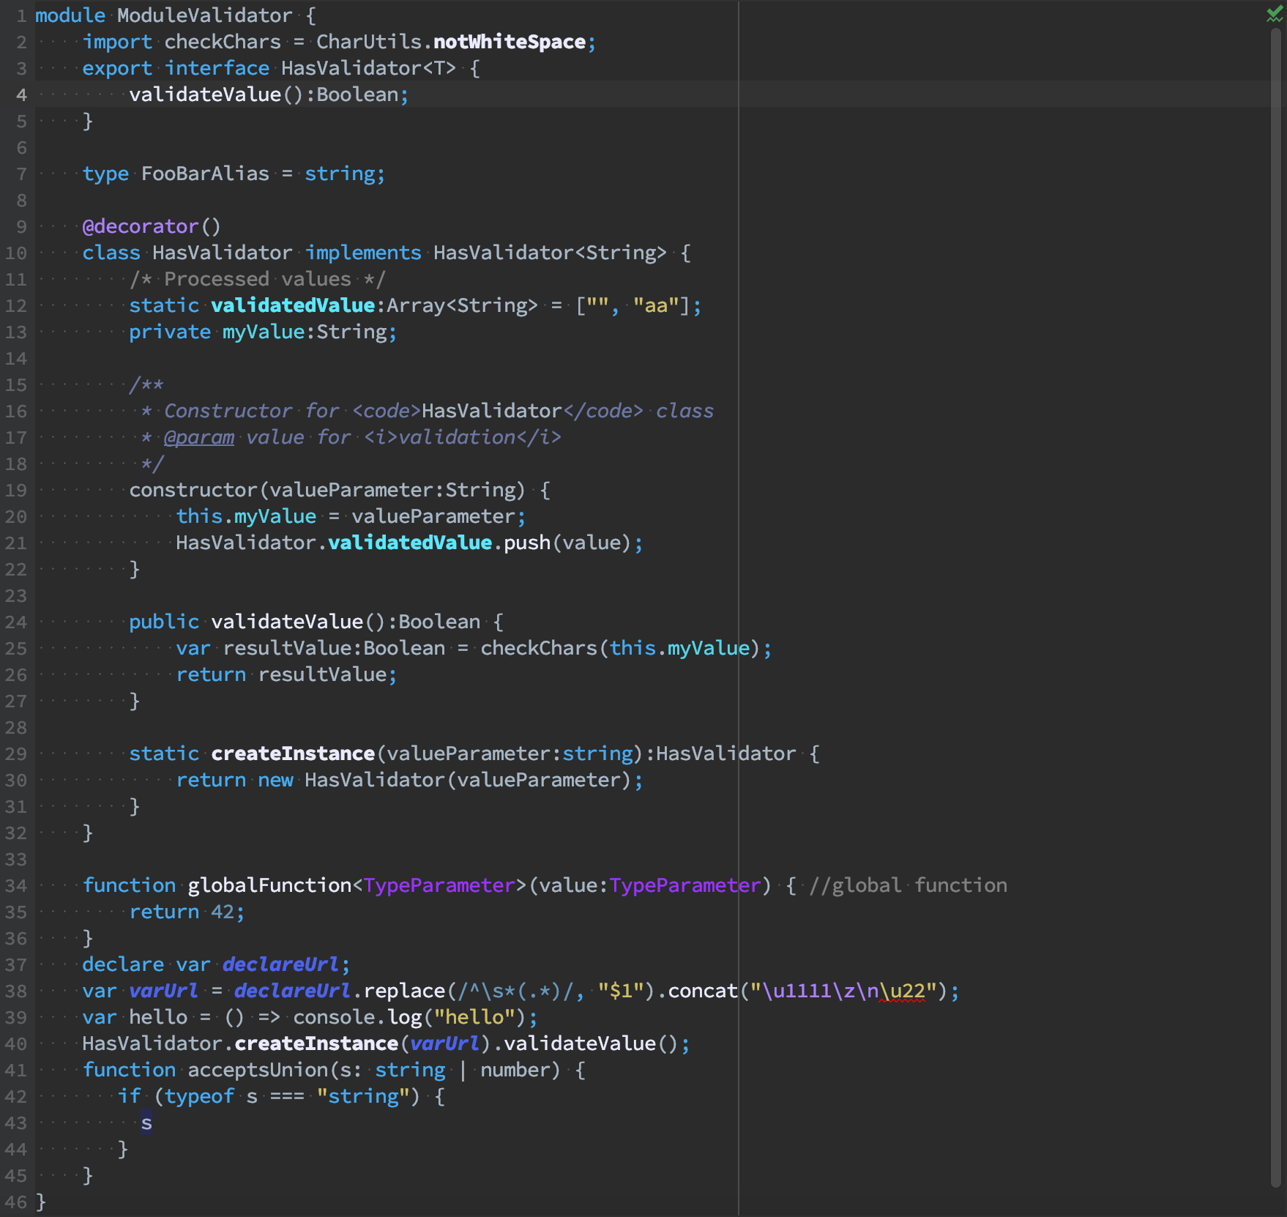Screen dimensions: 1287x1217
Task: Click 'this.myValue' on line 20
Action: point(246,516)
